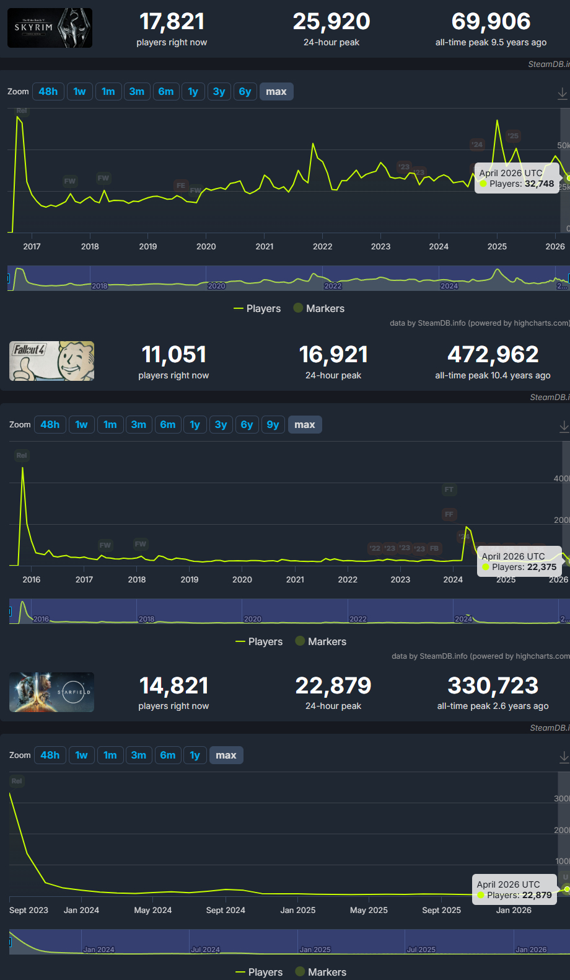Set Skyrim chart zoom to 3y

click(219, 92)
